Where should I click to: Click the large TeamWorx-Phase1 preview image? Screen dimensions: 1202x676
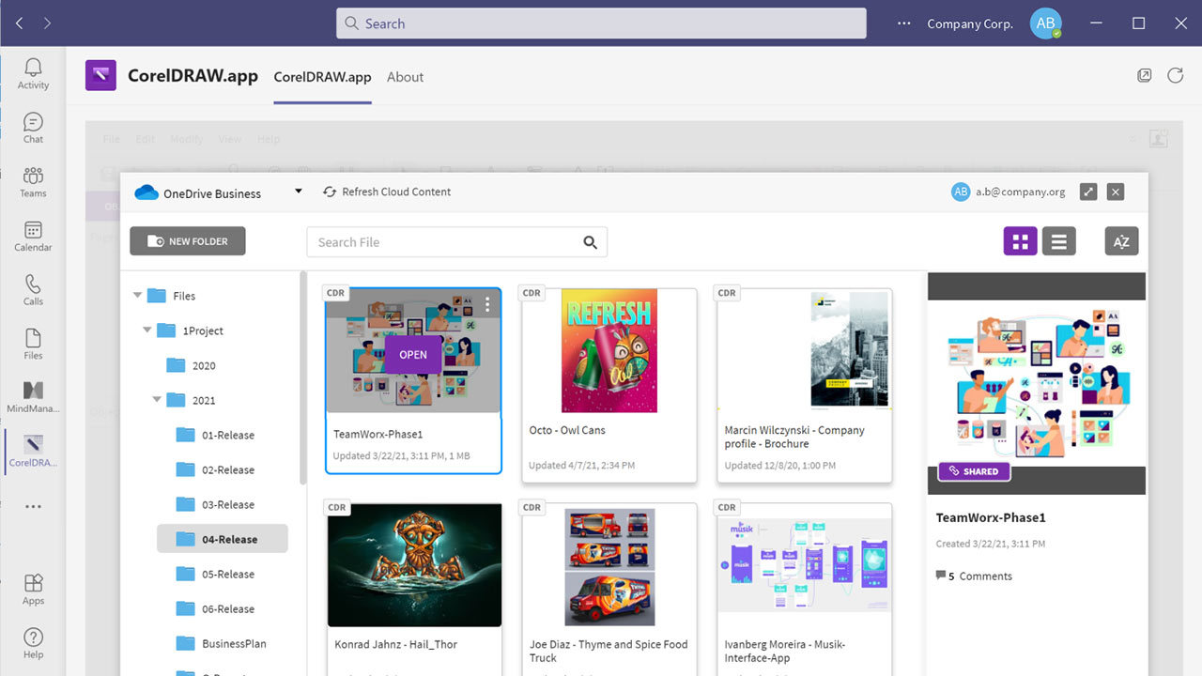point(1037,383)
